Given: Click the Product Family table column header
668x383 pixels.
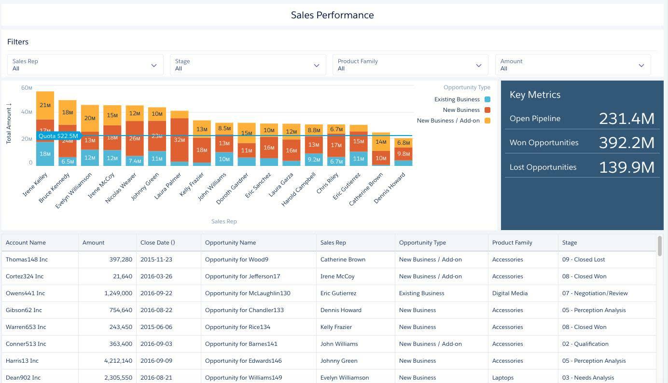Looking at the screenshot, I should point(523,243).
